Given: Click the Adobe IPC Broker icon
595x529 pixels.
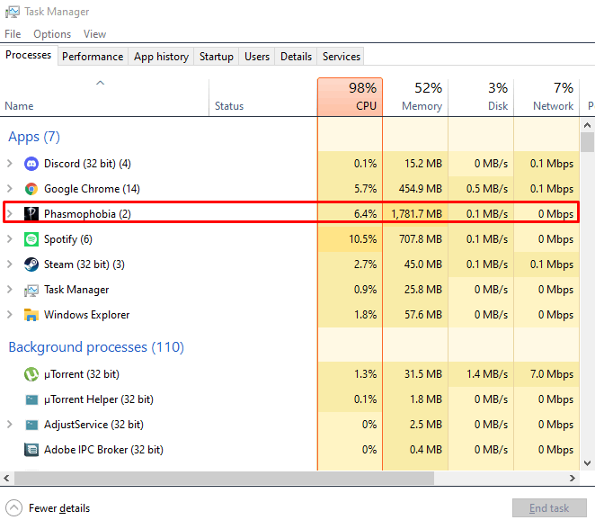Looking at the screenshot, I should tap(31, 450).
